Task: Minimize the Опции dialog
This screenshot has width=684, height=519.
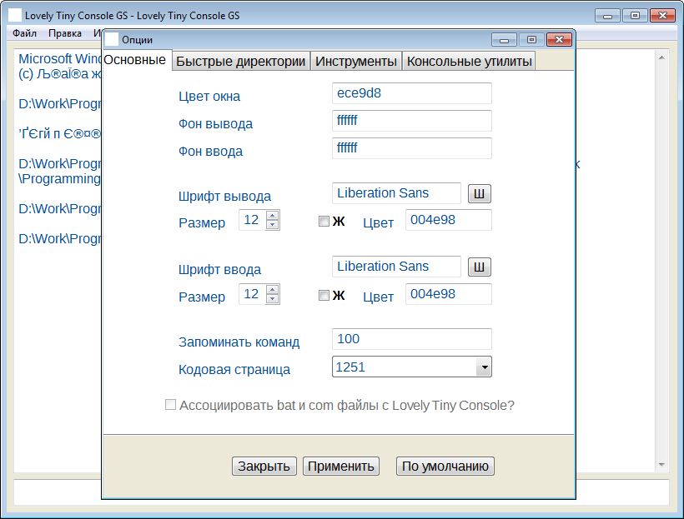Action: point(505,40)
